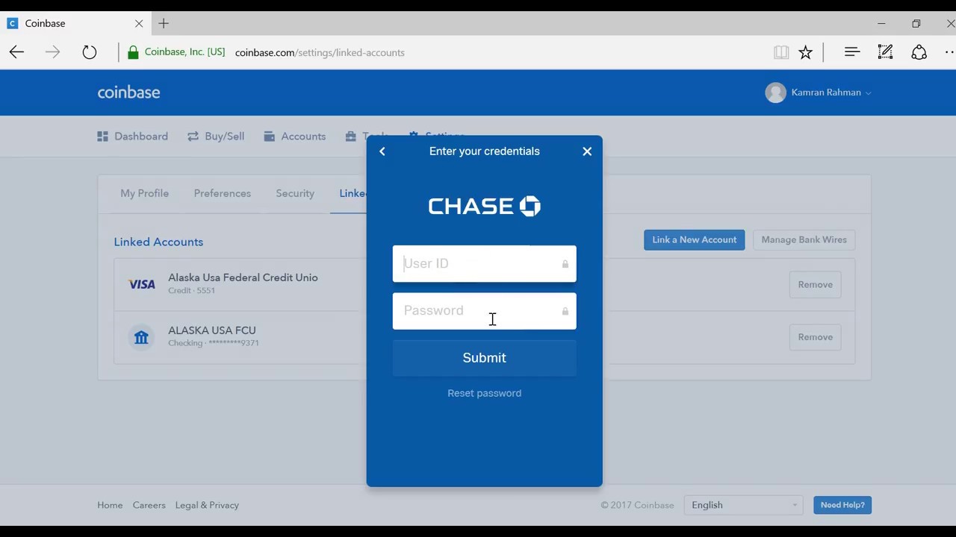956x537 pixels.
Task: Click the bank building icon
Action: pos(141,337)
